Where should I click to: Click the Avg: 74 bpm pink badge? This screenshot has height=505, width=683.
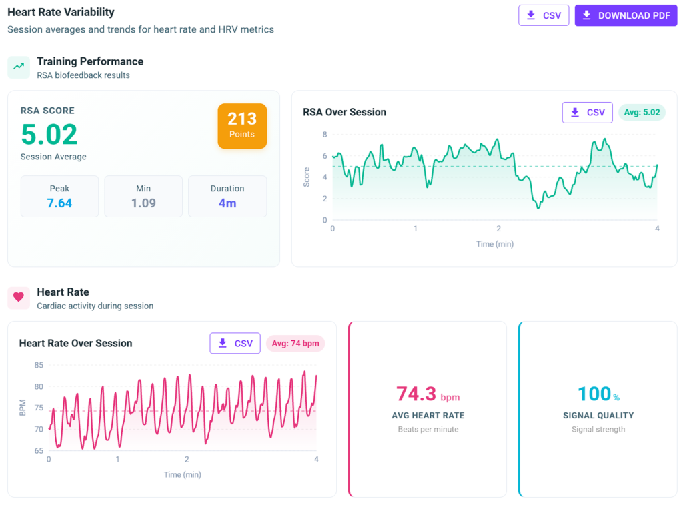(295, 343)
